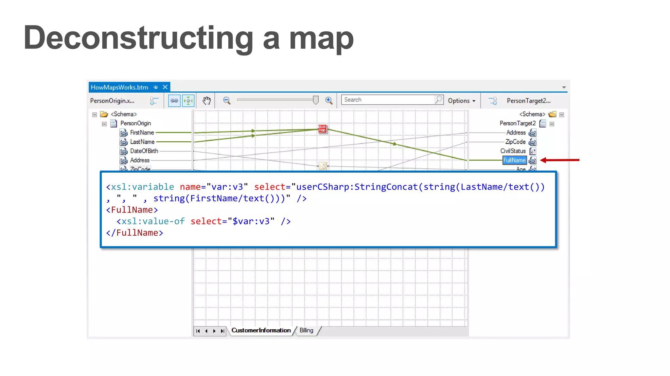Toggle show all links button
670x376 pixels.
(x=174, y=101)
